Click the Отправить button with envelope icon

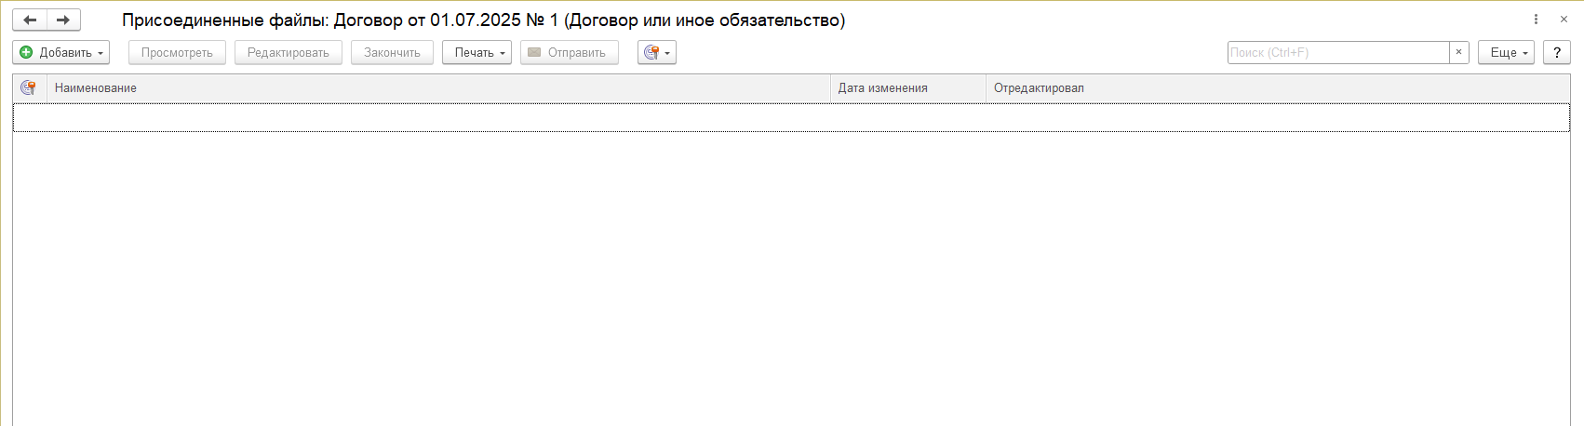pyautogui.click(x=569, y=53)
